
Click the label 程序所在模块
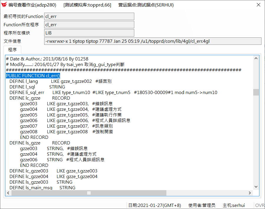[x=17, y=33]
